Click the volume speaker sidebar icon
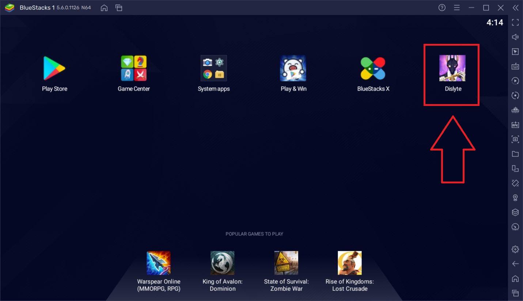The height and width of the screenshot is (301, 523). (515, 37)
